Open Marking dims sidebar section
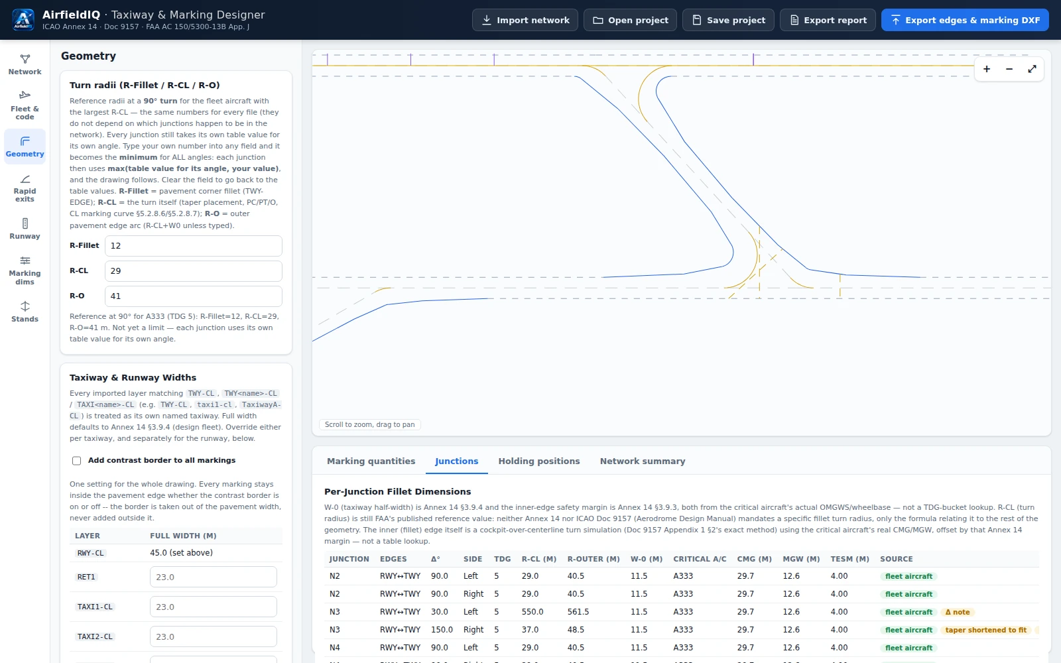This screenshot has height=663, width=1061. (25, 270)
